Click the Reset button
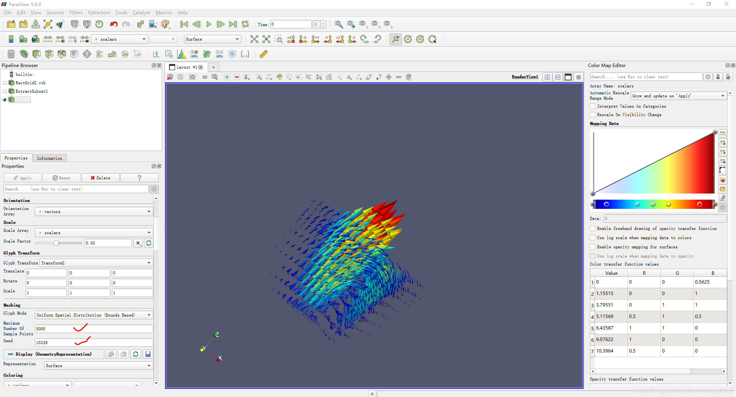Viewport: 736px width, 397px height. coord(62,178)
